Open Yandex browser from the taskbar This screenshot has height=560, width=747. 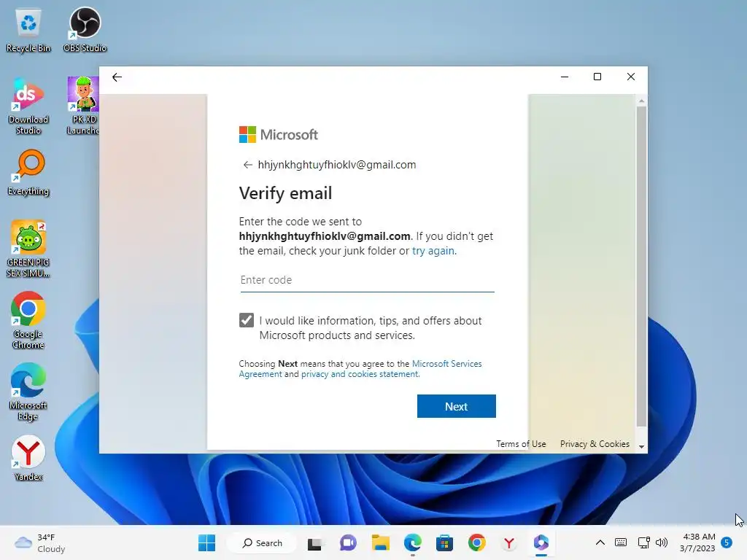click(x=508, y=542)
